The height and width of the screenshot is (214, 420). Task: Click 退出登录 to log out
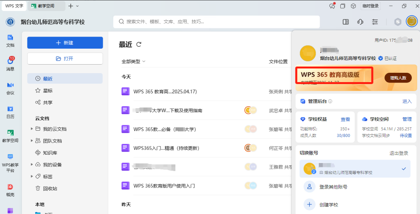tap(399, 153)
